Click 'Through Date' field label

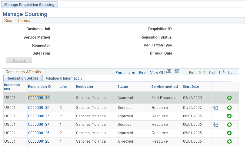(x=161, y=53)
